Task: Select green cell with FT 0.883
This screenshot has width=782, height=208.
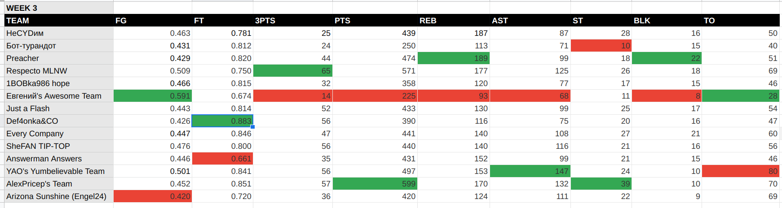Action: pos(222,121)
